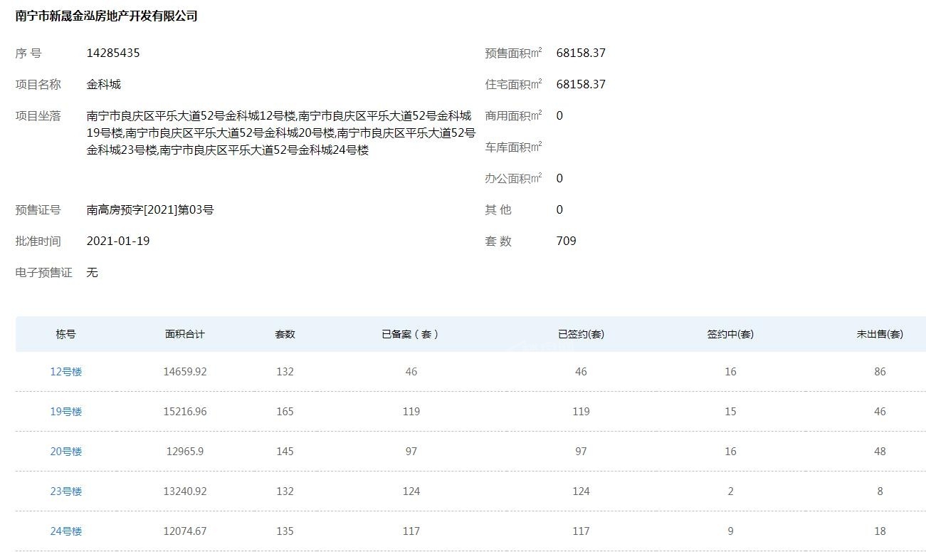The image size is (926, 552).
Task: Click the 项目坐落 field label
Action: point(38,115)
